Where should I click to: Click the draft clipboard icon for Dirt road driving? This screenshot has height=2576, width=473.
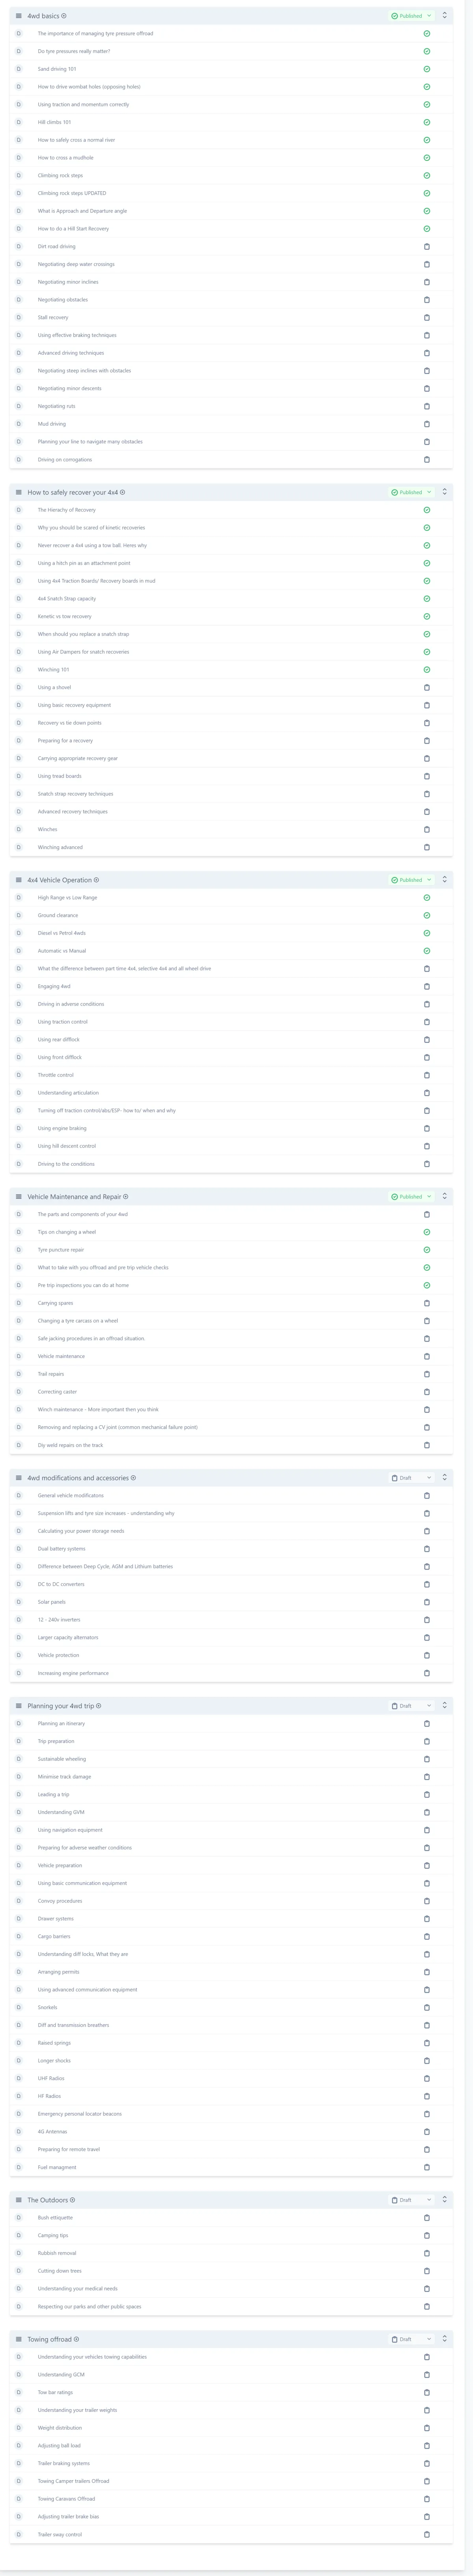427,246
